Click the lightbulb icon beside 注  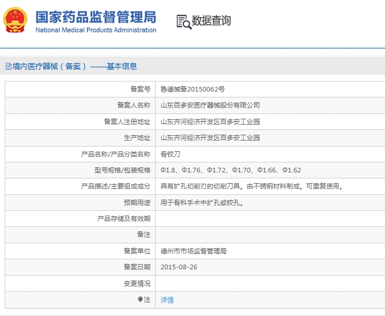140,299
